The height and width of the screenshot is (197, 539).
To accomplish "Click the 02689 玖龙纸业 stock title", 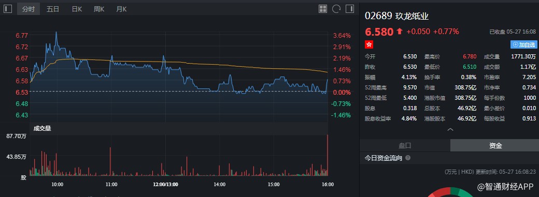I will 396,16.
